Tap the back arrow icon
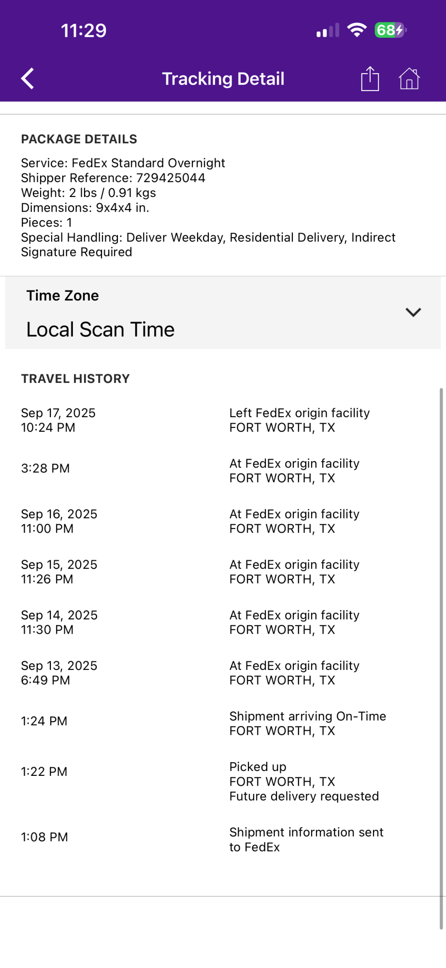The width and height of the screenshot is (446, 968). tap(28, 78)
